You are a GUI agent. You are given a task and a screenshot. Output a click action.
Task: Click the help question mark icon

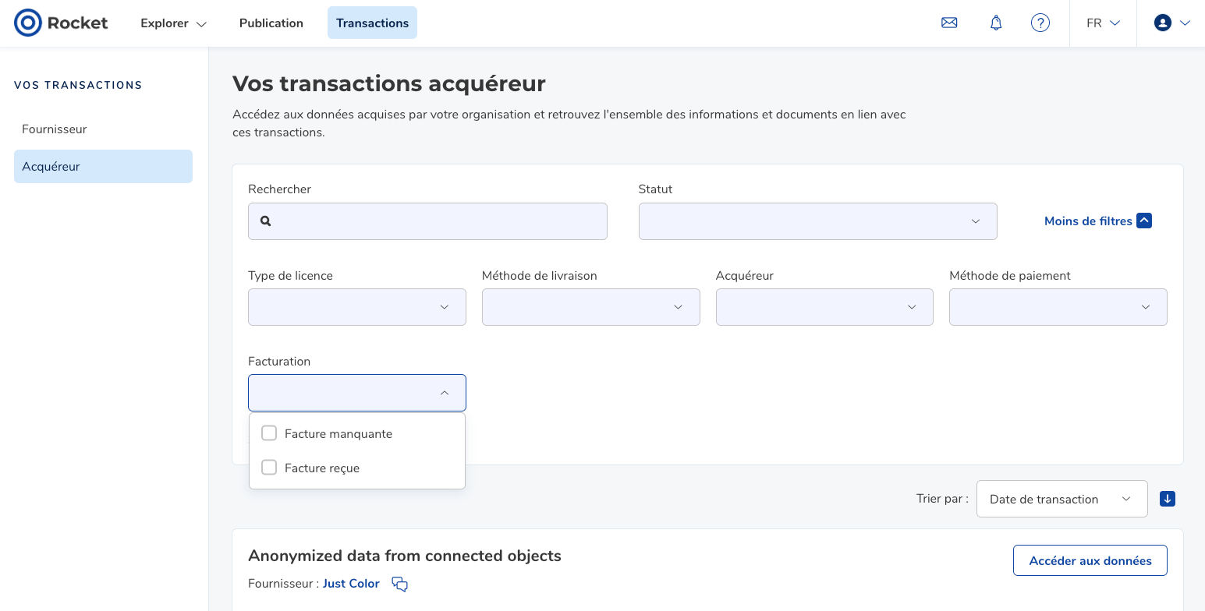[x=1040, y=23]
